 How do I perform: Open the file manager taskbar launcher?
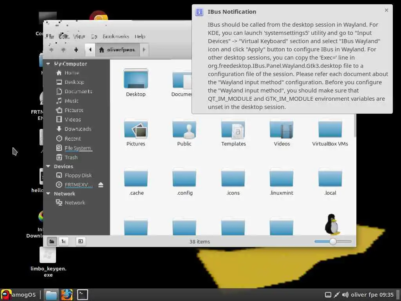[51, 295]
